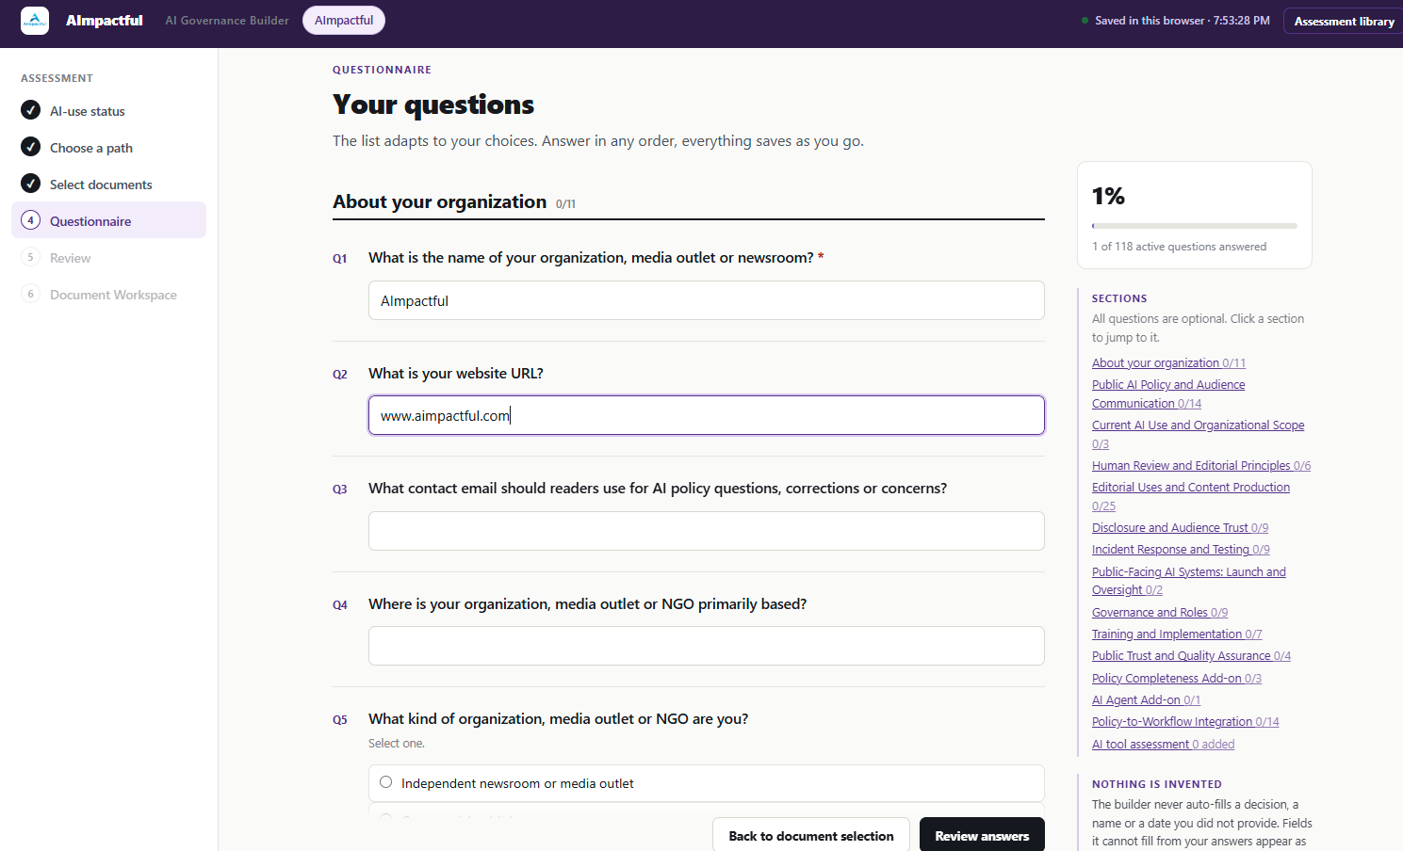Jump to Public AI Policy and Audience Communication

point(1168,394)
